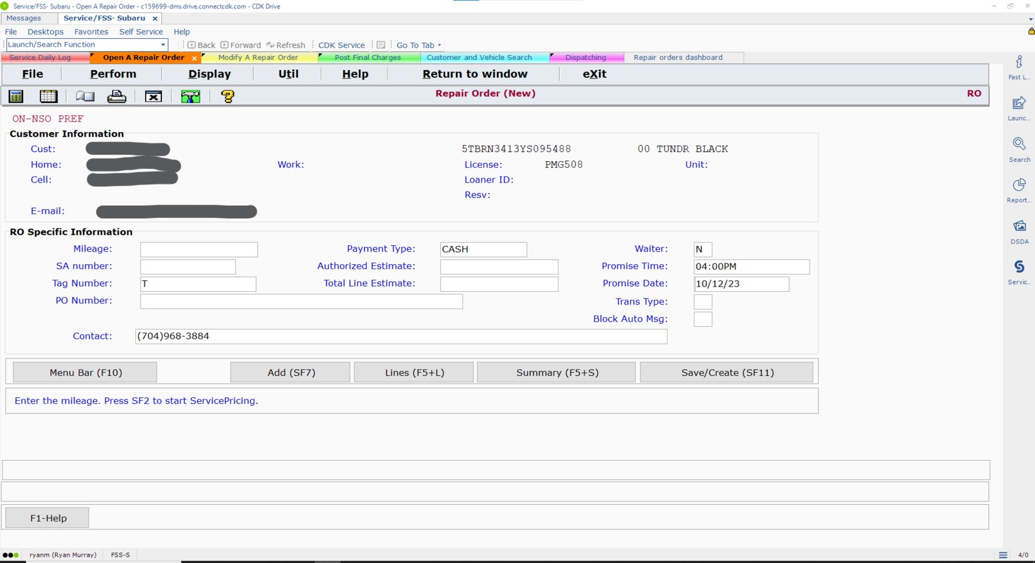Click the Summary (F5+S) button
The image size is (1035, 563).
point(557,373)
